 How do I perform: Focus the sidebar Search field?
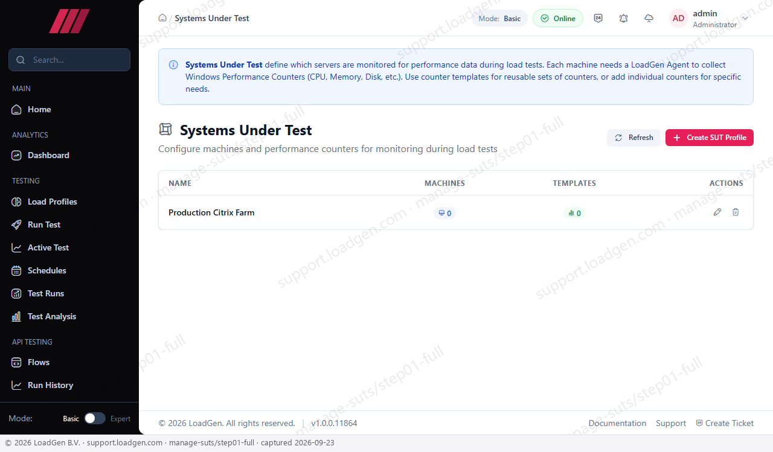point(69,60)
